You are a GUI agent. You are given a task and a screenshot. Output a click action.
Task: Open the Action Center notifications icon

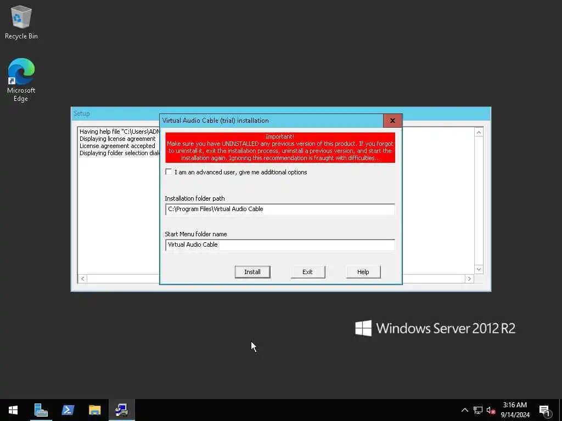click(x=545, y=411)
